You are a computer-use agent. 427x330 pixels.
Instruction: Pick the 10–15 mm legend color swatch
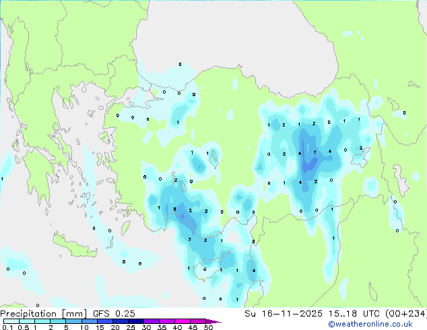[x=89, y=321]
